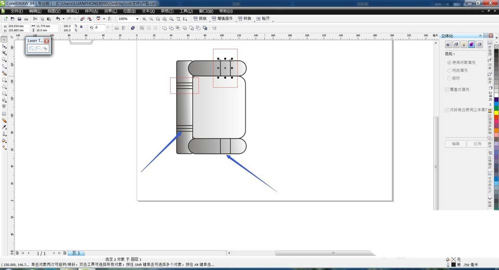Open the 位图(B) menu
The image size is (499, 270).
[x=129, y=10]
